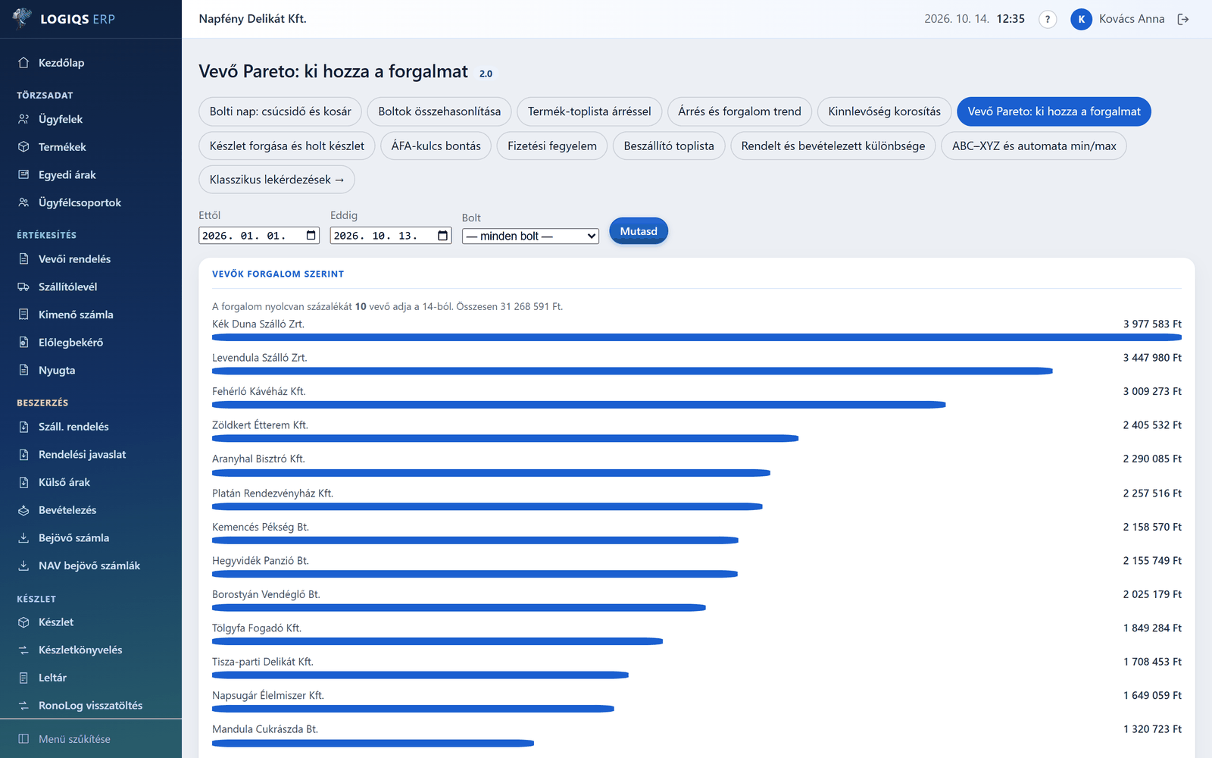Click Napsugár Élelmiszer Kft. customer name
Image resolution: width=1212 pixels, height=758 pixels.
[268, 695]
